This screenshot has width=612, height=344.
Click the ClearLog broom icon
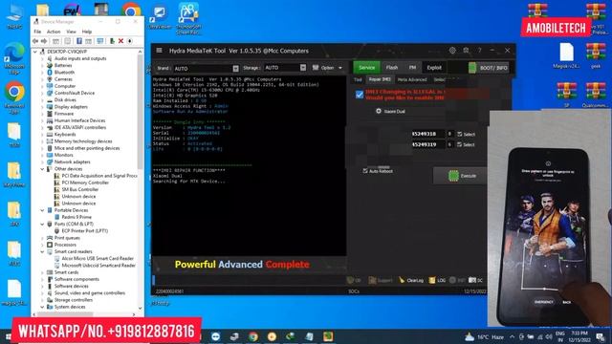402,280
